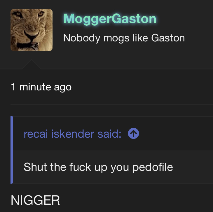Screen dimensions: 213x212
Task: Open the MoggerGaston username profile link
Action: (x=110, y=19)
